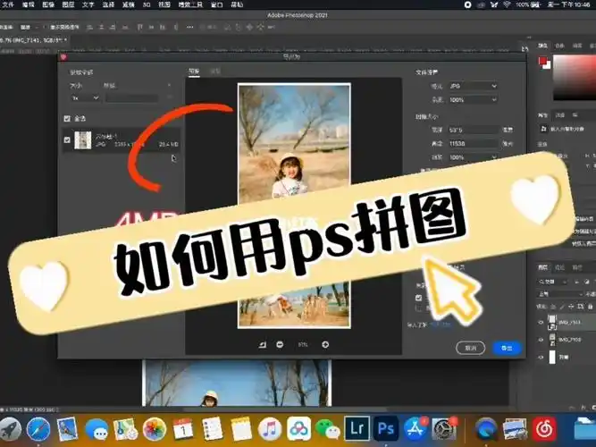Toggle checkbox beside the 25.4 MB JPG asset
The image size is (596, 447).
tap(67, 140)
